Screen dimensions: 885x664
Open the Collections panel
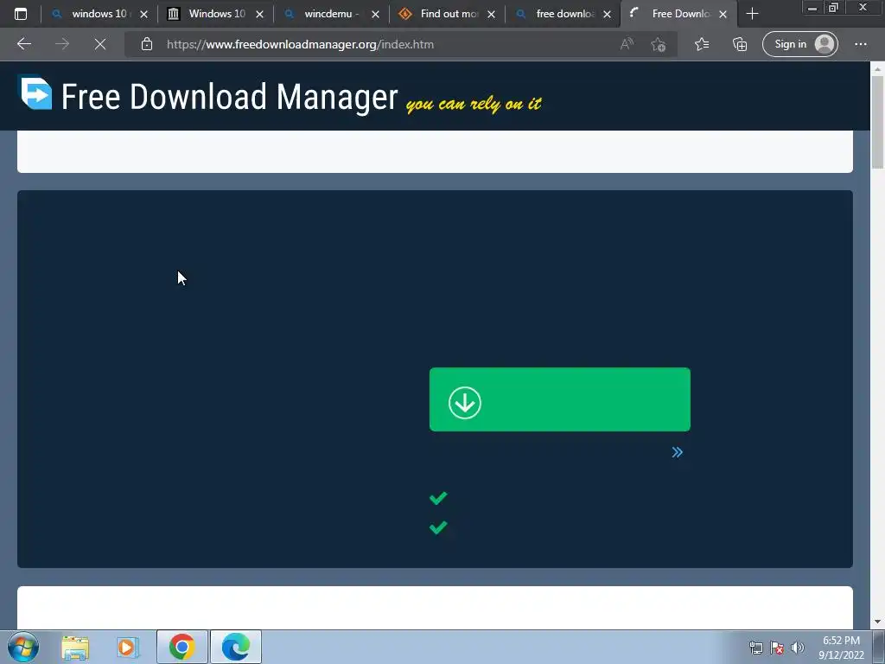[x=740, y=44]
